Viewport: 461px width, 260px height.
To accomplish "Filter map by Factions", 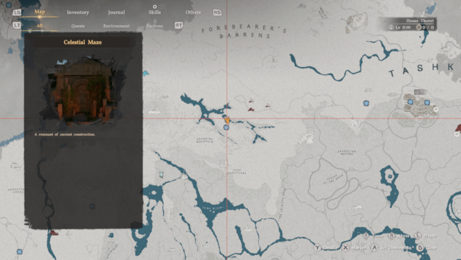I will (x=155, y=26).
